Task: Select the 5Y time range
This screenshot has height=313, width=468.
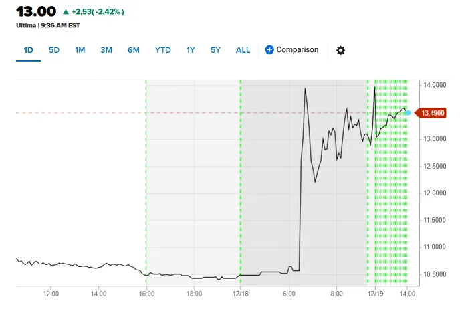Action: 215,50
